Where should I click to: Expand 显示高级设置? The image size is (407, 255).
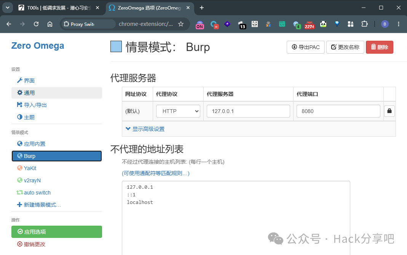145,129
